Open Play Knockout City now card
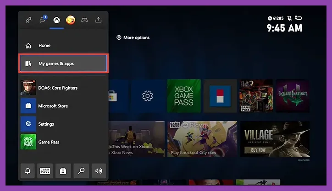The width and height of the screenshot is (332, 191). pyautogui.click(x=202, y=139)
